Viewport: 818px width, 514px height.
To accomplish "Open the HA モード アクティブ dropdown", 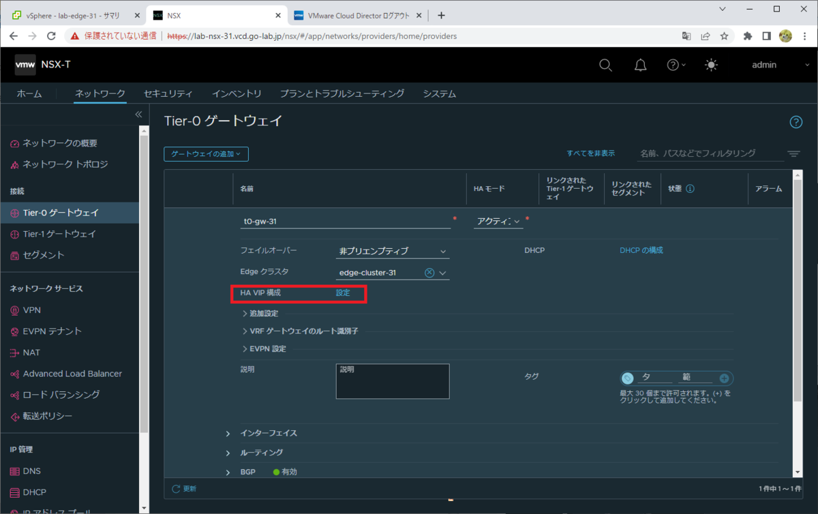I will click(498, 221).
